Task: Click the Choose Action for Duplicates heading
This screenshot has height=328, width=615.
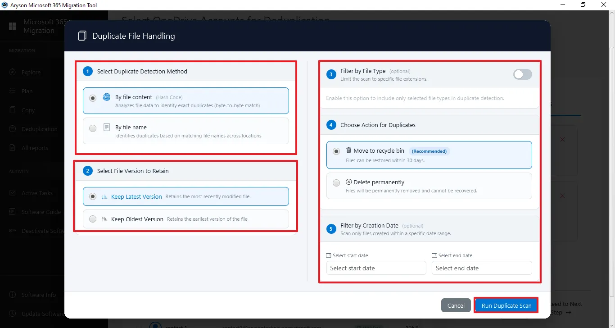Action: pos(378,125)
